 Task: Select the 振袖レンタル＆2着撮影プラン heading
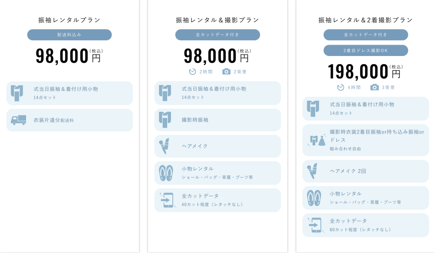[365, 20]
